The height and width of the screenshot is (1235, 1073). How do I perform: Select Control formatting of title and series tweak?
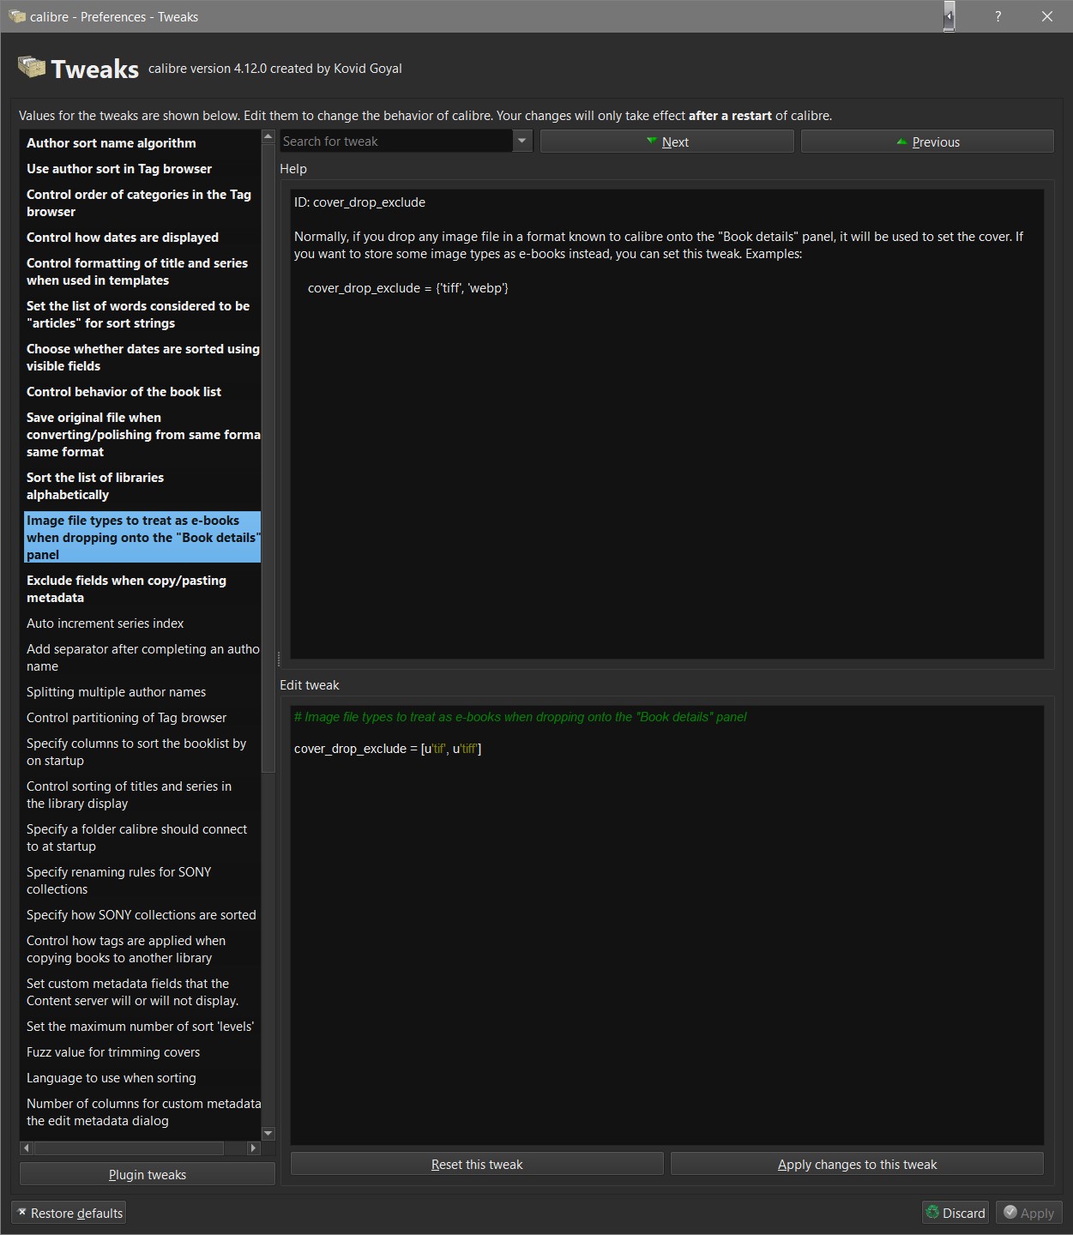[x=142, y=272]
